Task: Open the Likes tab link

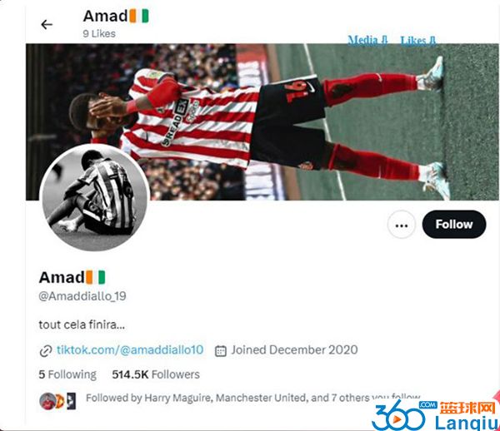Action: click(x=418, y=41)
